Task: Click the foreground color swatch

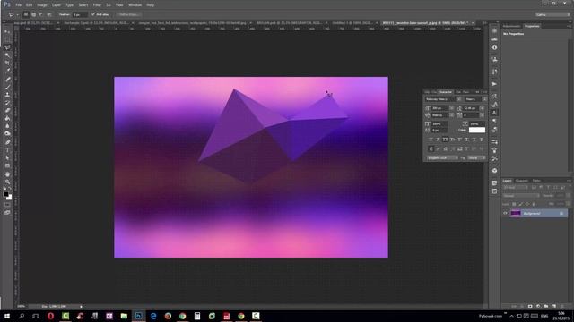Action: coord(5,195)
